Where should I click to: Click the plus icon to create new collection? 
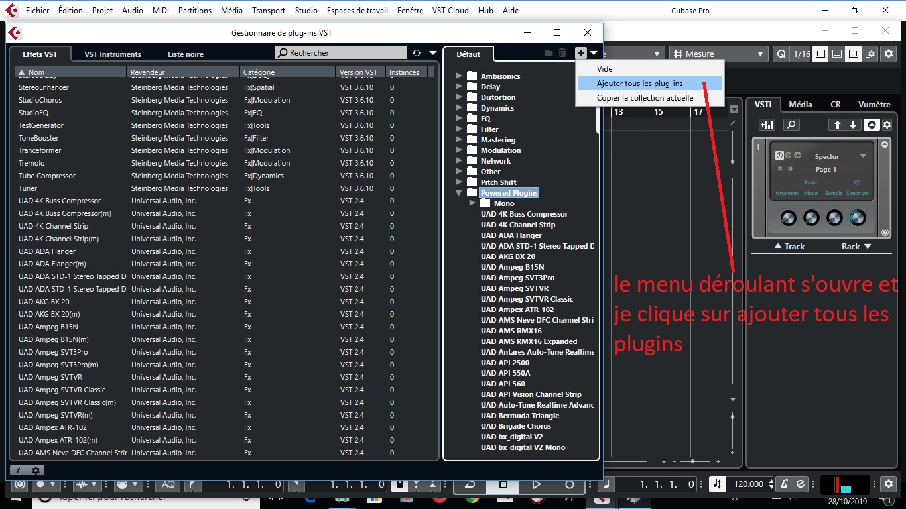580,52
